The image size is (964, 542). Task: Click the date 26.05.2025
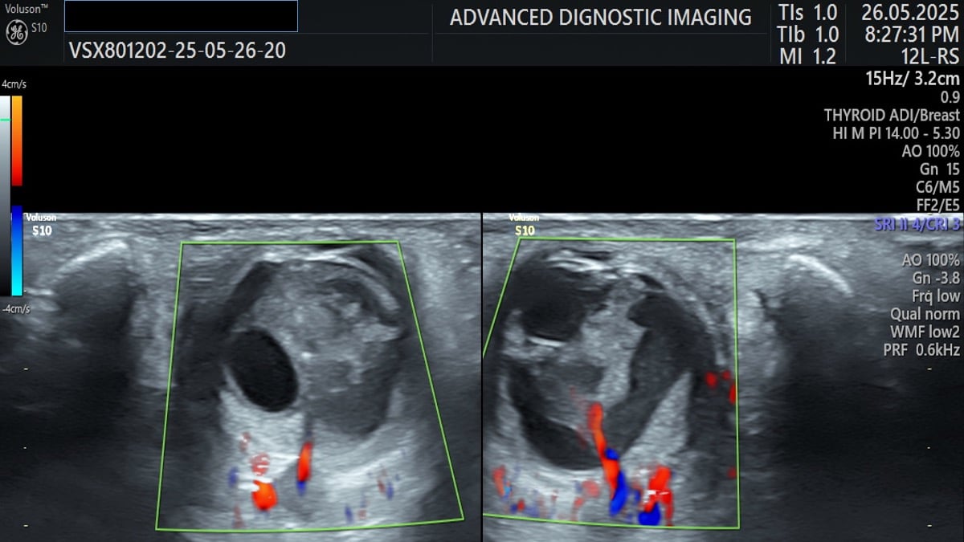point(910,13)
